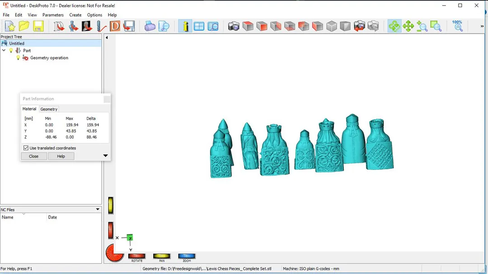This screenshot has width=488, height=274.
Task: Open the File menu
Action: (x=6, y=15)
